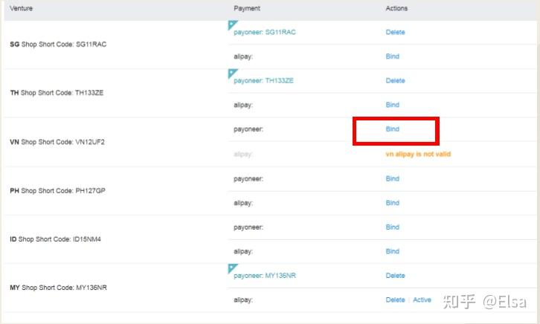This screenshot has width=540, height=324.
Task: Select the payoneer label in the VN row
Action: [x=248, y=129]
